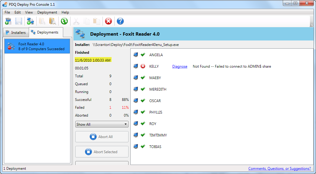Select the MEREDITH computer name
Screen dimensions: 316x174
click(158, 89)
